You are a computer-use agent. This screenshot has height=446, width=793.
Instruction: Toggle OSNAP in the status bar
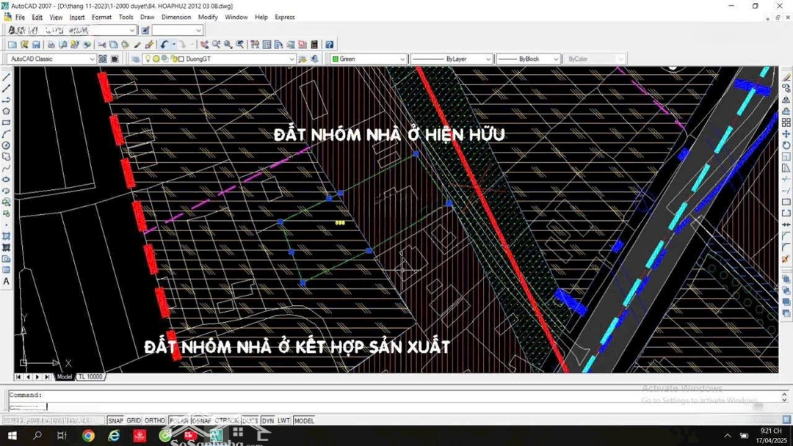tap(201, 420)
